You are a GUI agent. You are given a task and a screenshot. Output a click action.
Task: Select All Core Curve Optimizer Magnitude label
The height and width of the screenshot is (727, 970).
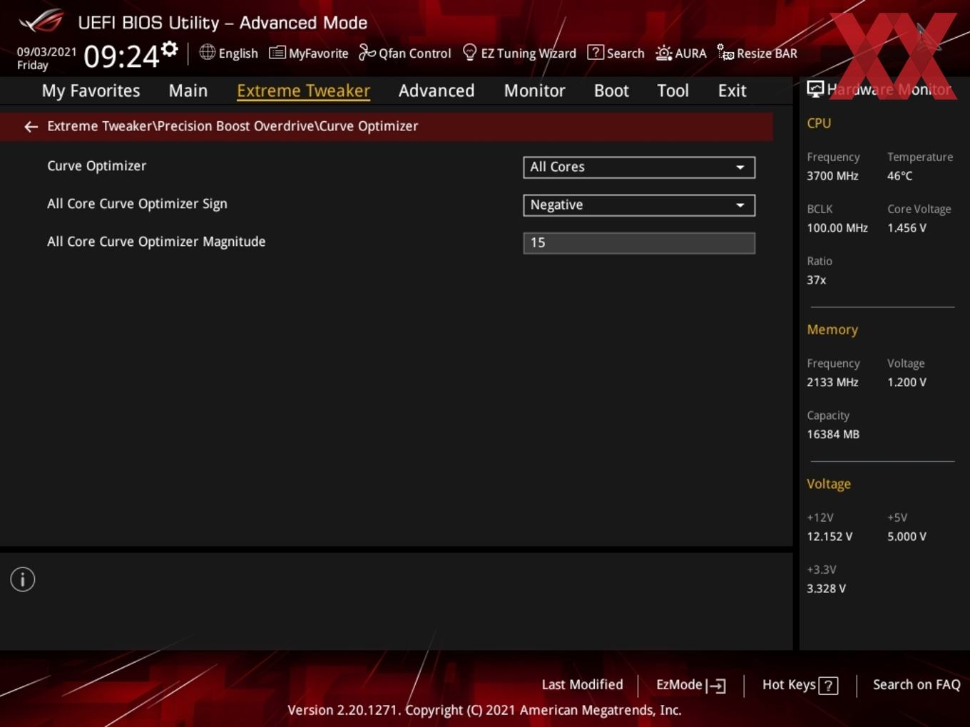pos(156,242)
